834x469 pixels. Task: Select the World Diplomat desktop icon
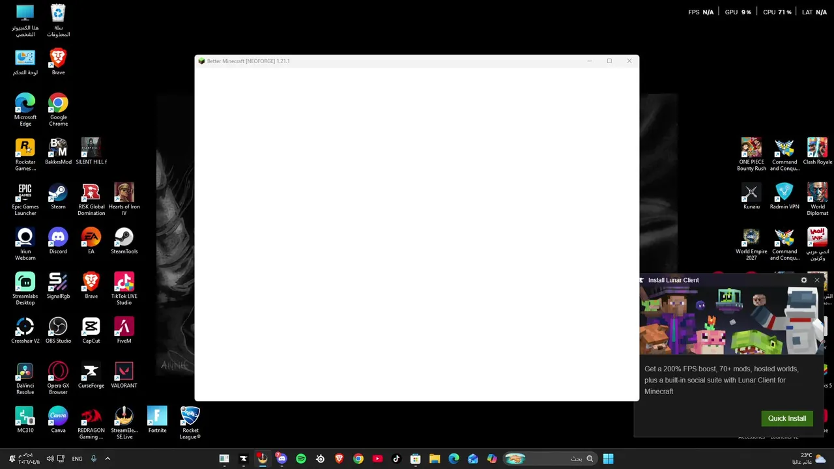817,199
